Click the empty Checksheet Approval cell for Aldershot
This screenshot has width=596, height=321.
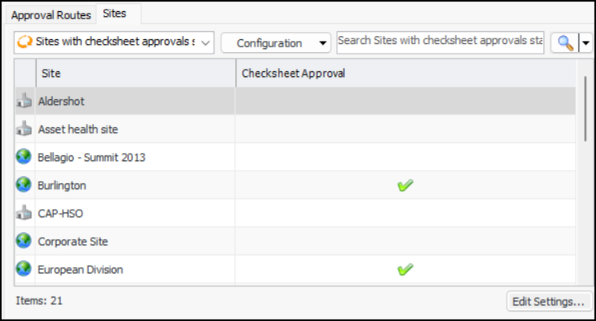(405, 102)
